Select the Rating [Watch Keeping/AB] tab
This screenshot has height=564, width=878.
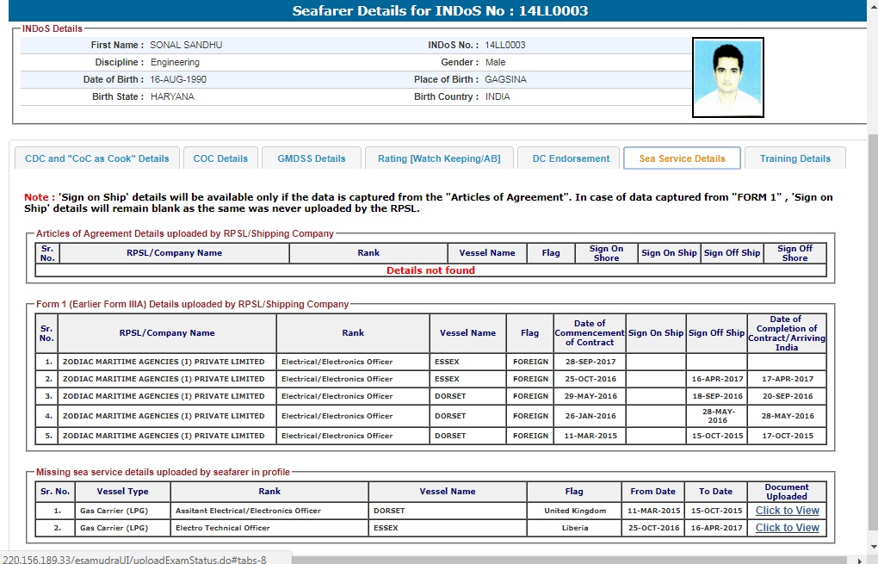pyautogui.click(x=439, y=158)
